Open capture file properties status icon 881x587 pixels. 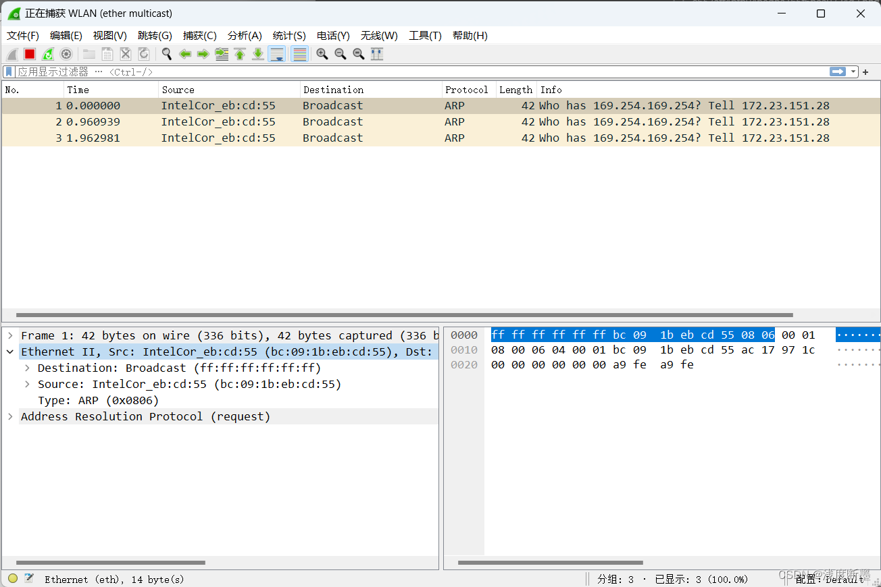29,578
